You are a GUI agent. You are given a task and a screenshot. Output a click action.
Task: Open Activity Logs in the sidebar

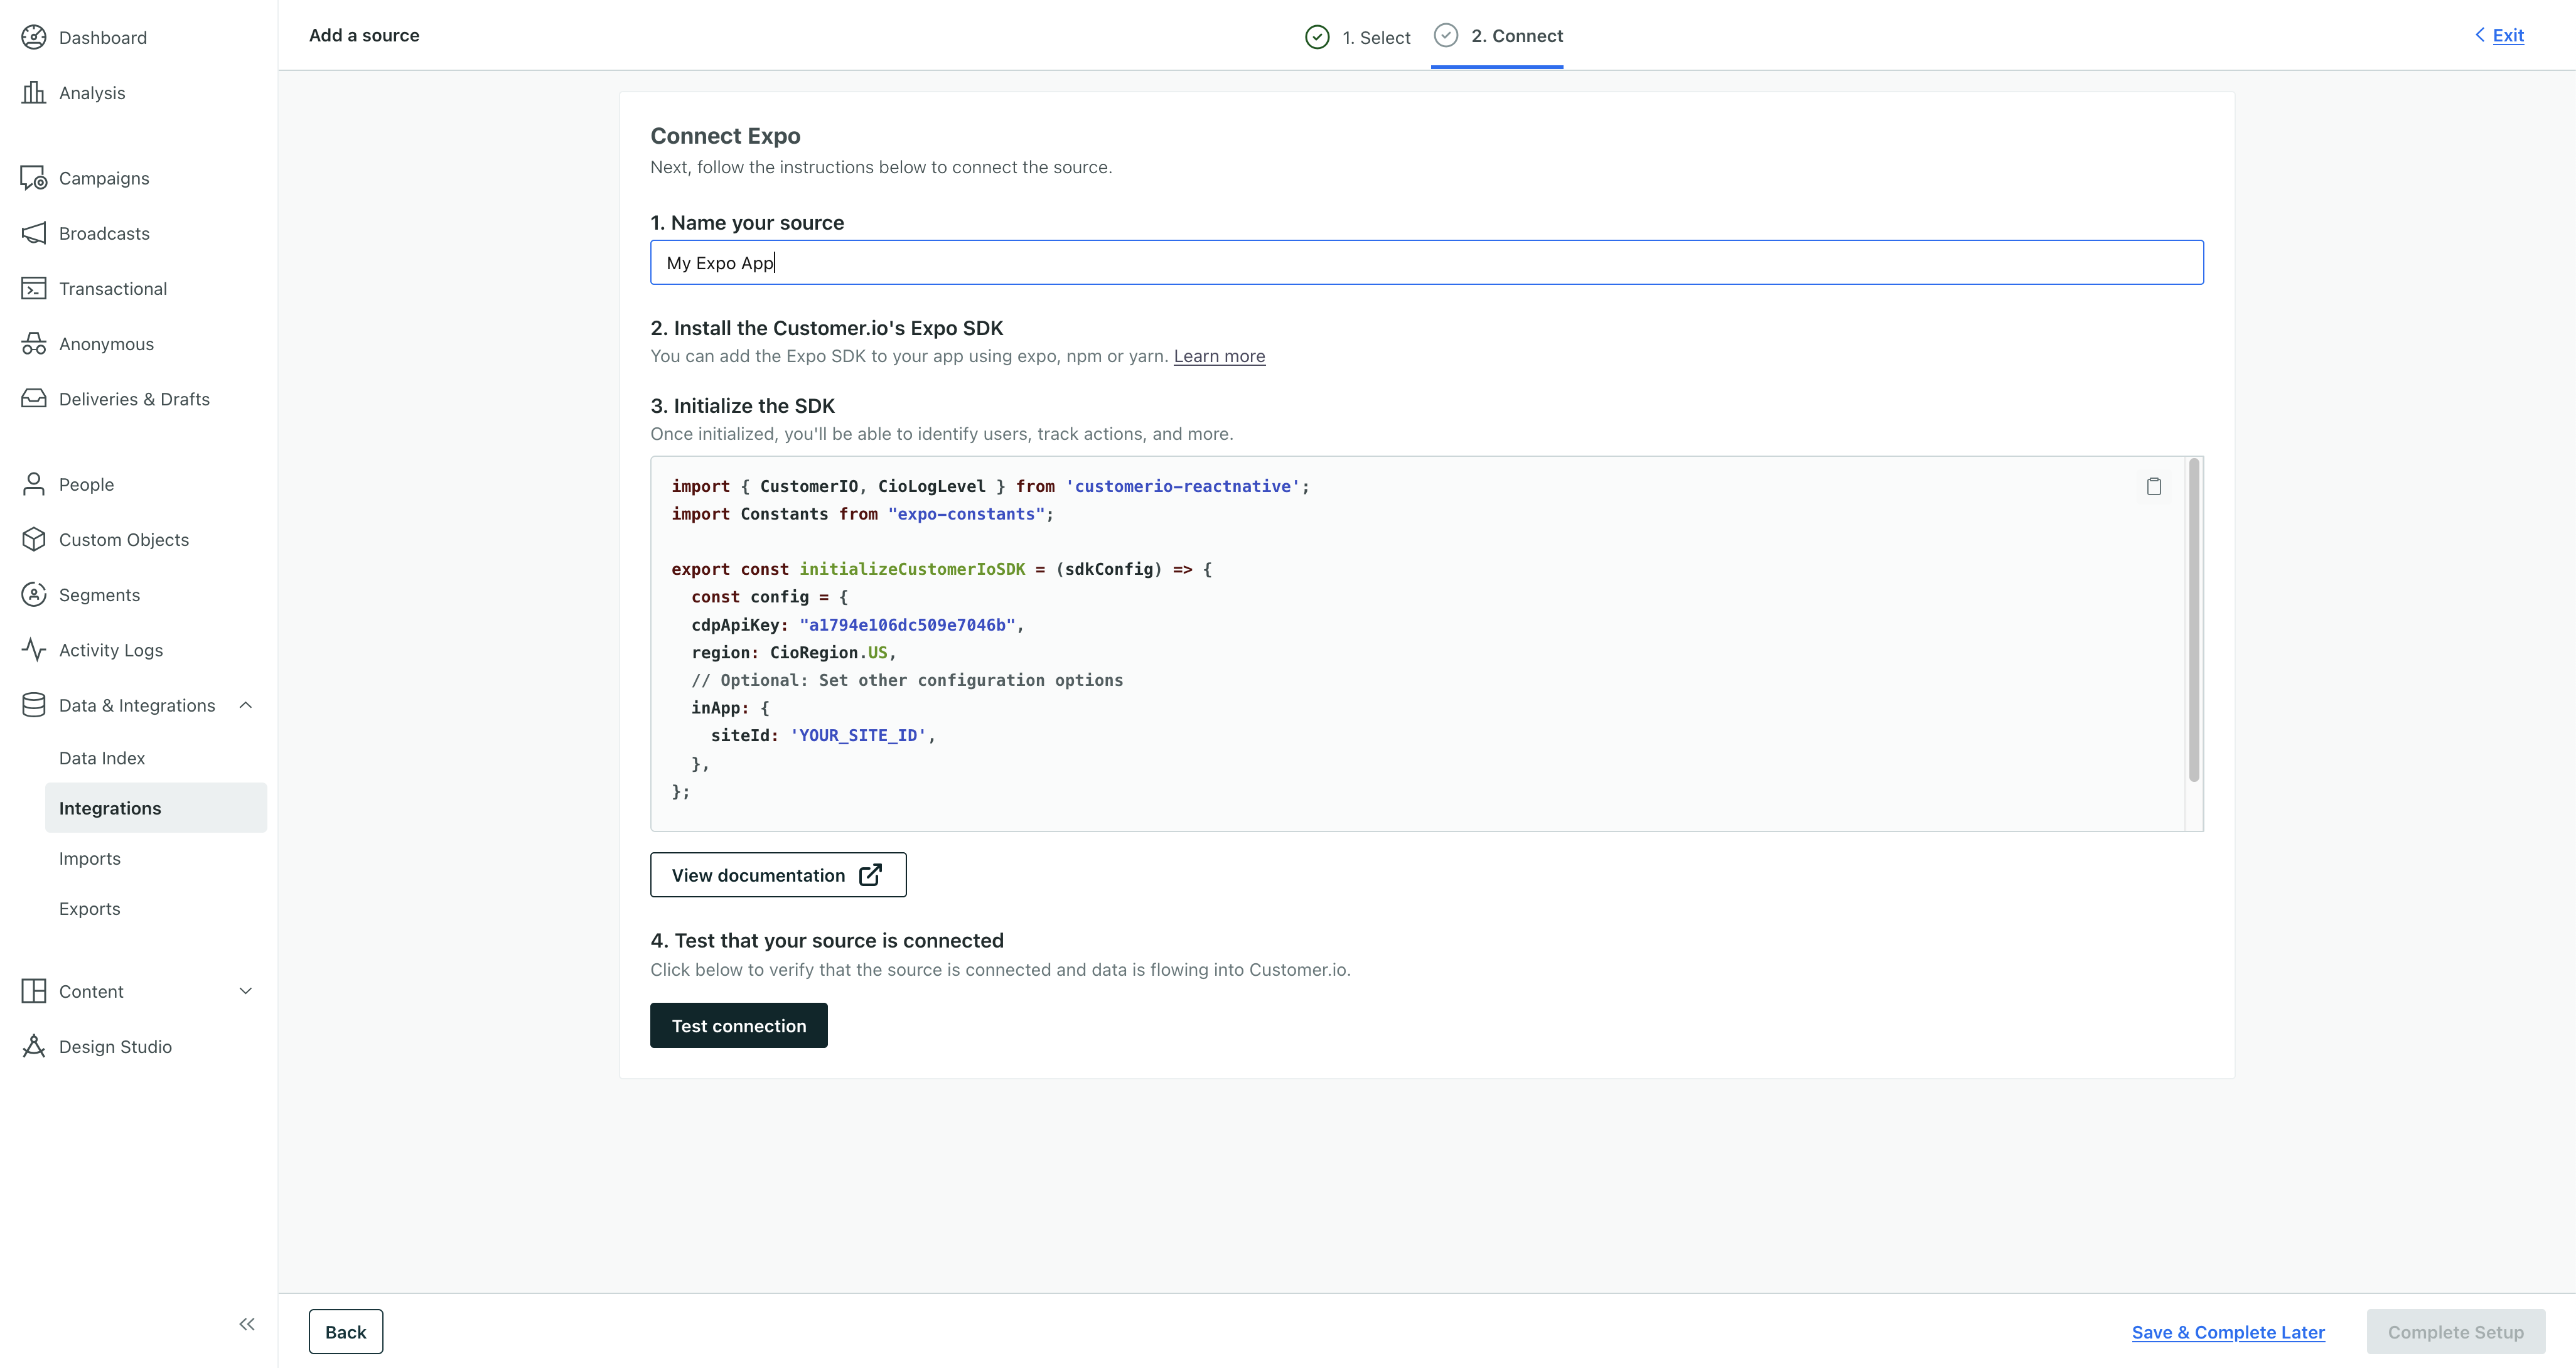point(111,650)
